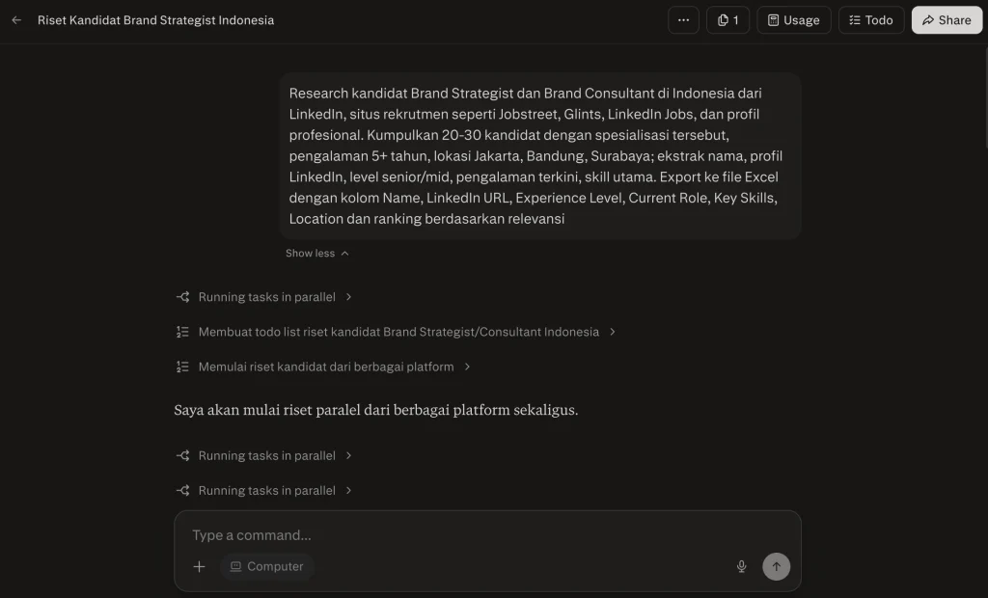Expand the Memulai riset kandidat task details
The image size is (988, 598).
325,367
